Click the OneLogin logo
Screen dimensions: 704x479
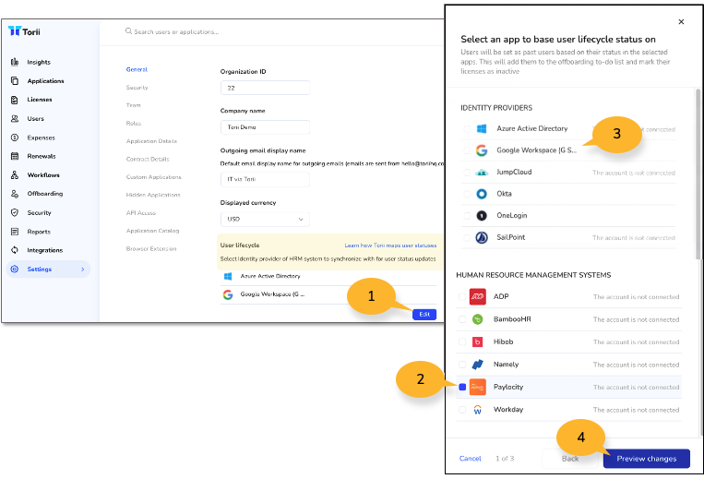click(x=482, y=216)
